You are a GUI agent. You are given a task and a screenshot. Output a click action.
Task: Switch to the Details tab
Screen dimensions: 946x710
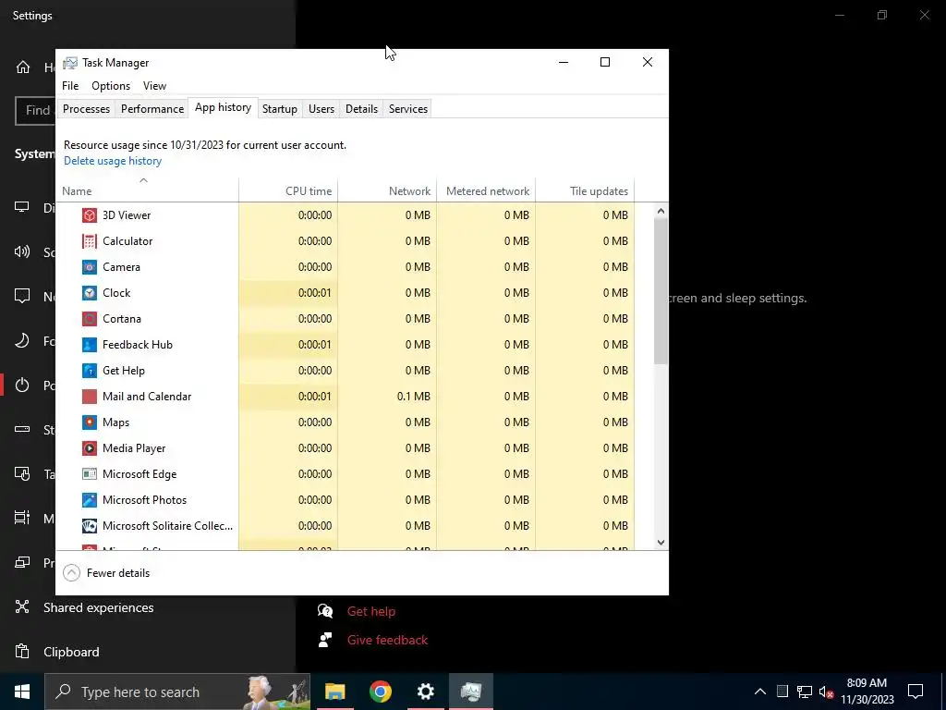[361, 109]
